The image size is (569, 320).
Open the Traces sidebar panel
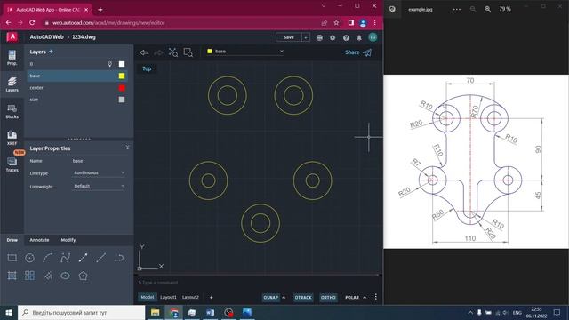(x=12, y=164)
